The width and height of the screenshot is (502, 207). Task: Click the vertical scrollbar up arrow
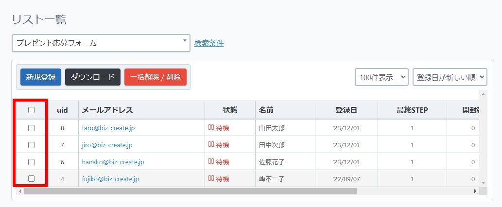[483, 94]
